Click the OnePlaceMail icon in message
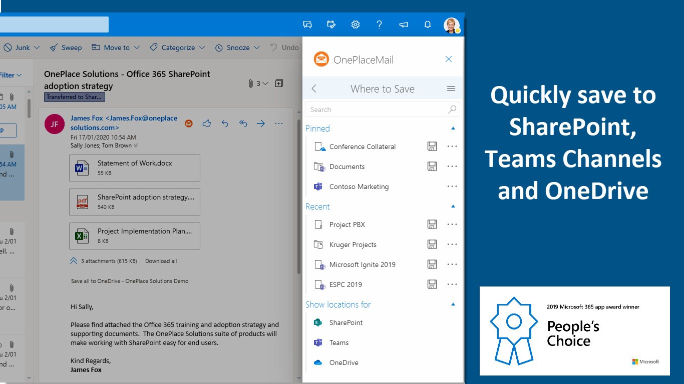The height and width of the screenshot is (384, 684). click(189, 123)
